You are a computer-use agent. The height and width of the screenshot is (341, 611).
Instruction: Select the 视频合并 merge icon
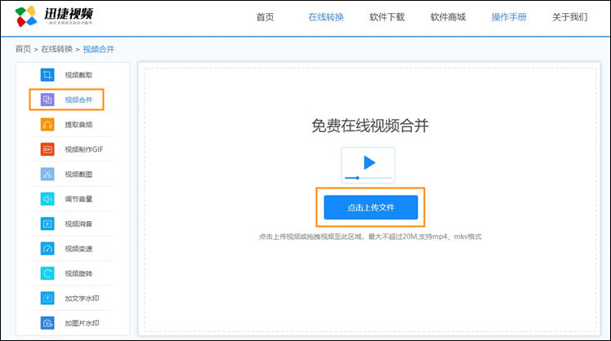47,100
